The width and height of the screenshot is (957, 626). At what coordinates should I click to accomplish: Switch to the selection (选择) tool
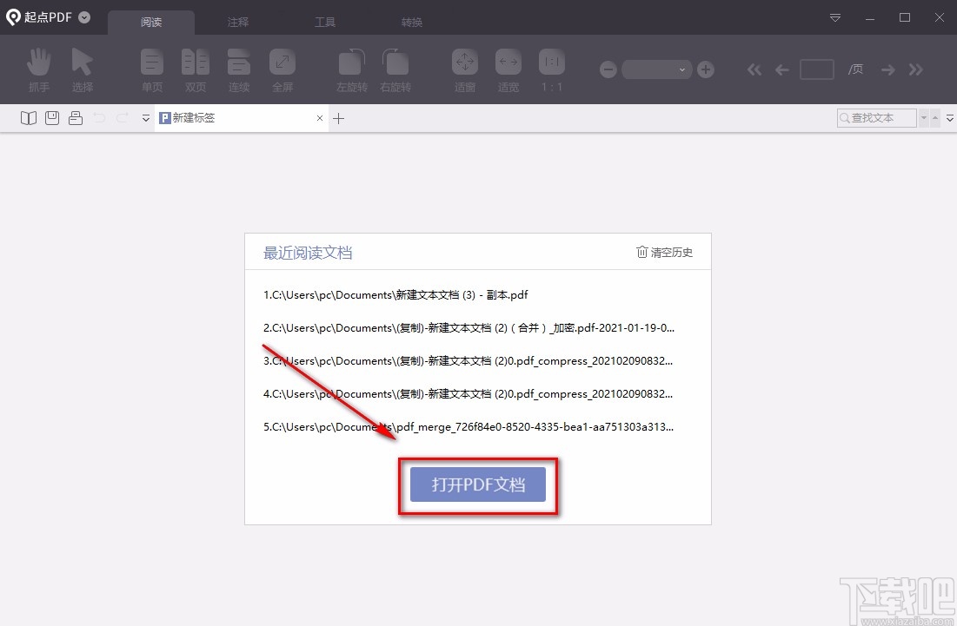[x=82, y=69]
